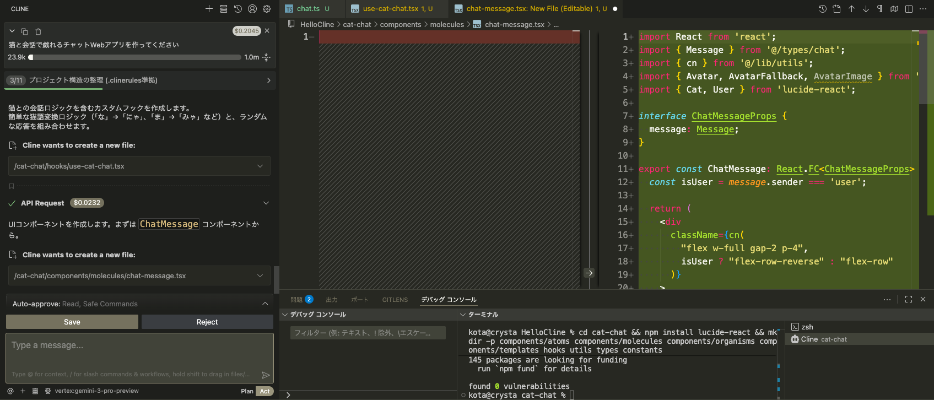The width and height of the screenshot is (934, 400).
Task: Expand the use-cat-chat.tsx file preview
Action: point(260,166)
